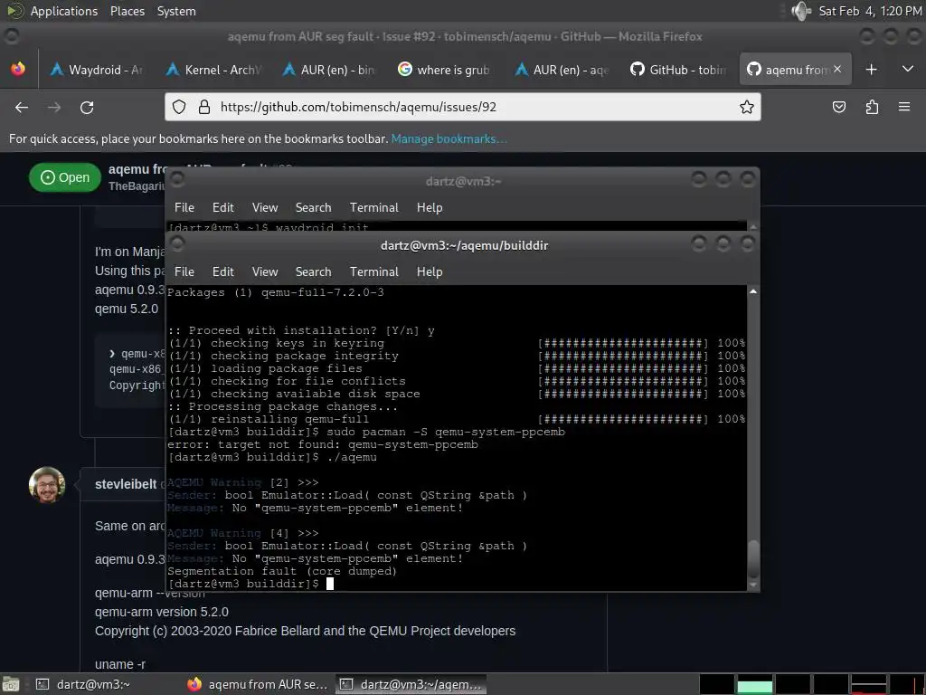
Task: Click the dartz@vm3:~ terminal title bar
Action: tap(463, 181)
